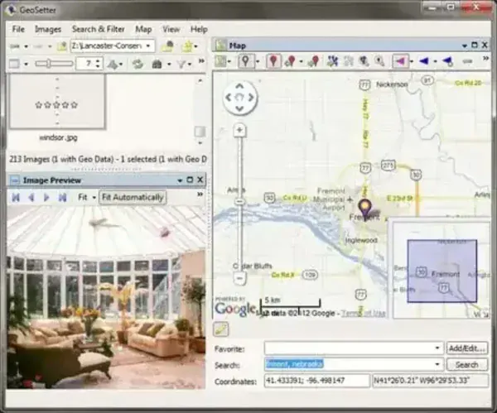Click the overview minimap highlighted rectangle
The image size is (497, 413).
[442, 271]
